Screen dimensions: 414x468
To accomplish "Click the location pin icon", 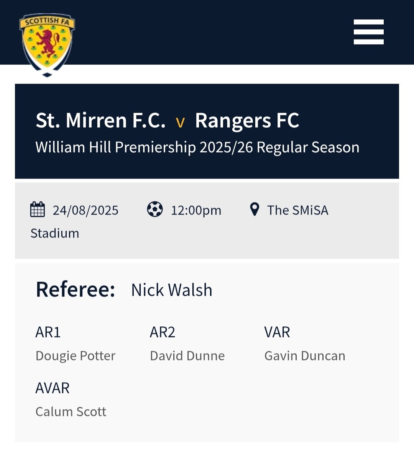I will (254, 209).
